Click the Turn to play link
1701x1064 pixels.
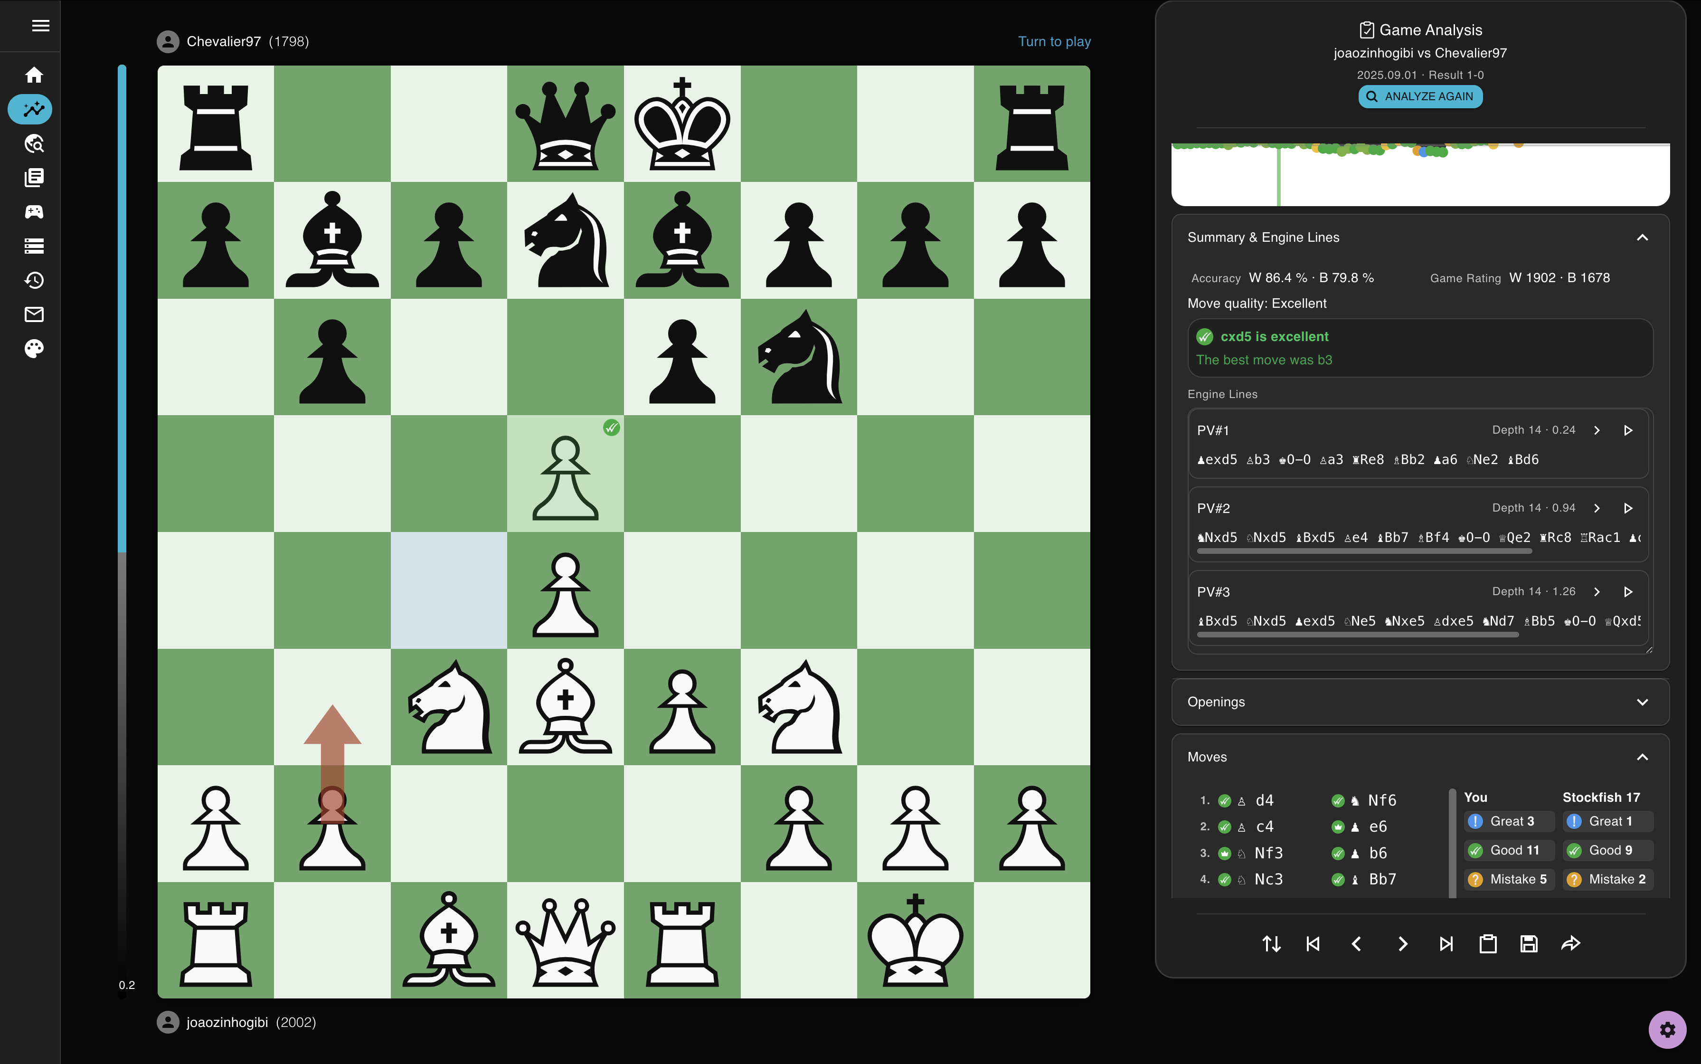click(x=1054, y=41)
